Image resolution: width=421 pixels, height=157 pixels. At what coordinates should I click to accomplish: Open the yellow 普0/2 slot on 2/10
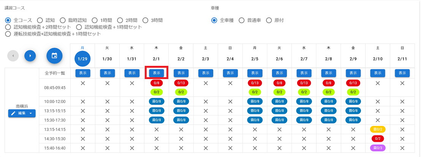(x=377, y=129)
